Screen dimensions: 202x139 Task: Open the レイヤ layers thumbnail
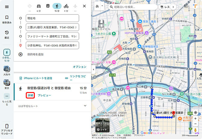click(x=103, y=125)
